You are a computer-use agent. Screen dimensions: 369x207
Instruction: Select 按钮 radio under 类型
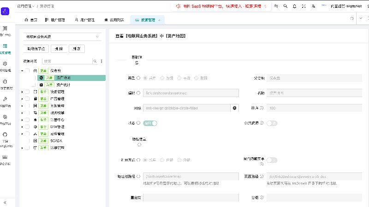click(x=162, y=78)
